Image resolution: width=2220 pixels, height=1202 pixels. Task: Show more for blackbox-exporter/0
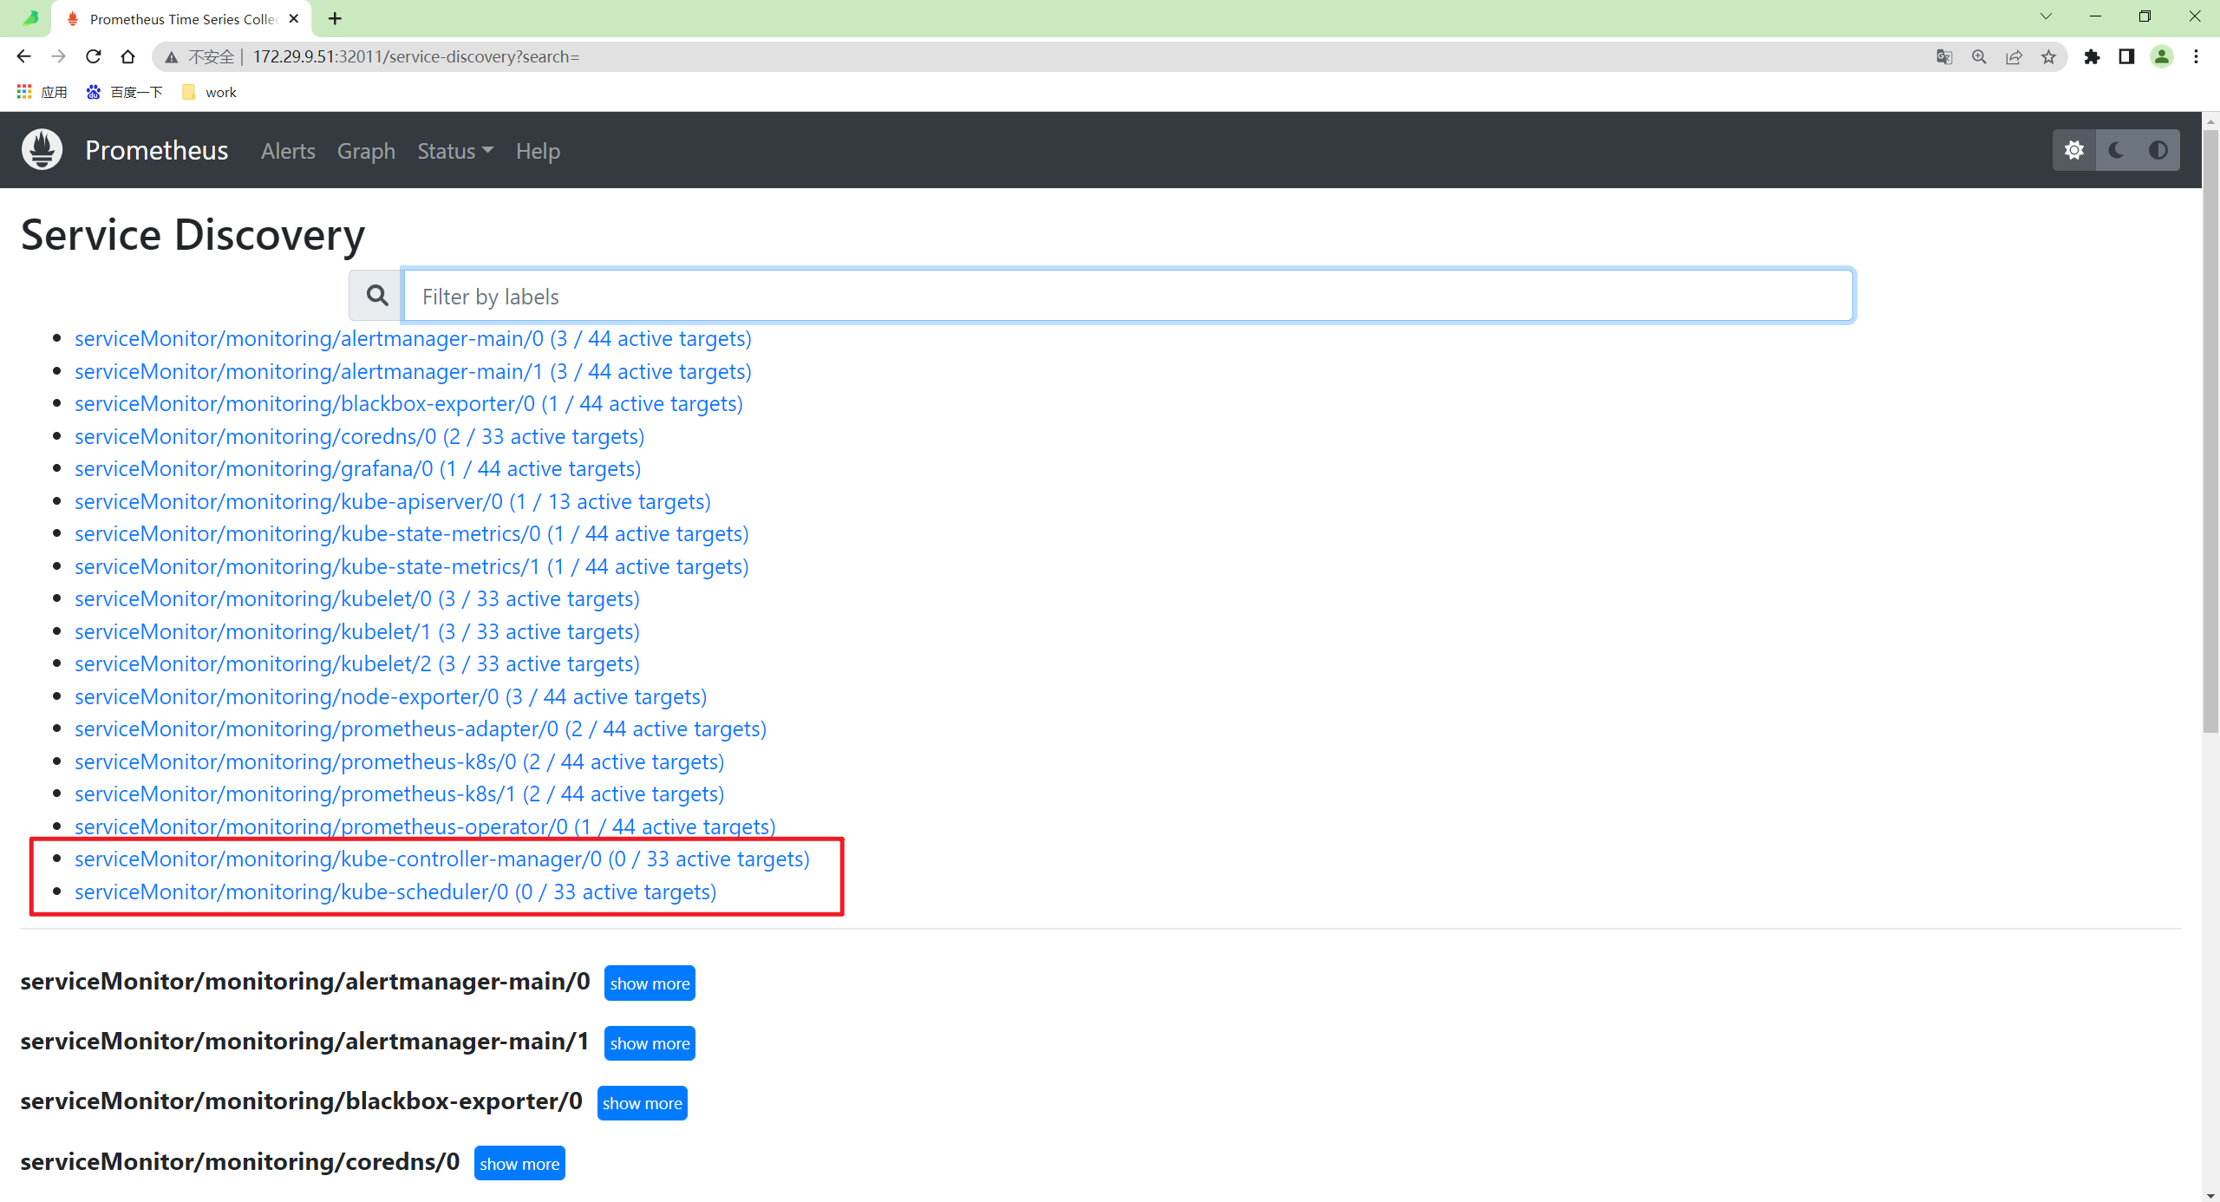(x=642, y=1102)
